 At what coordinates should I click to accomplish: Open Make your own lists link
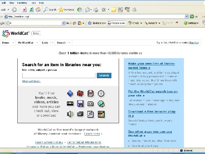[x=151, y=66]
